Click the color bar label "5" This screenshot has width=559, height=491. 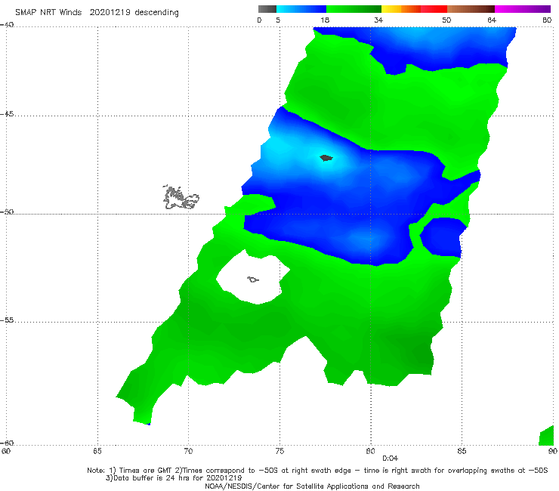pos(278,20)
